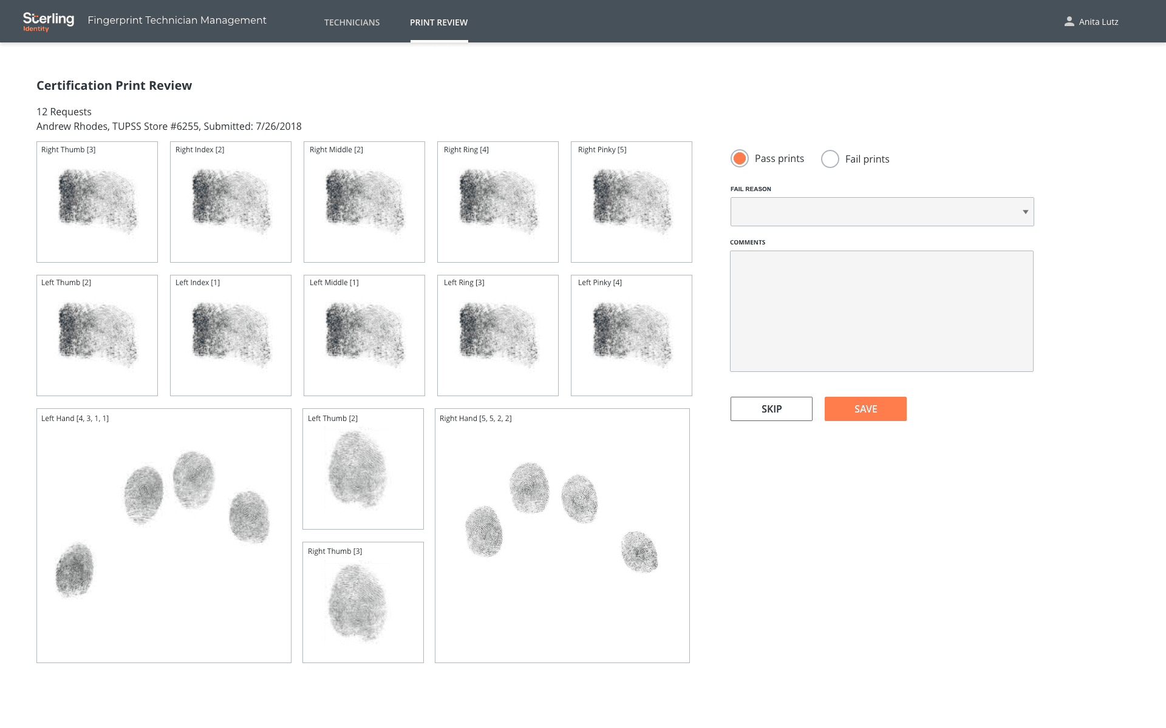Click the Sterling Identity logo
1166x728 pixels.
click(x=48, y=21)
